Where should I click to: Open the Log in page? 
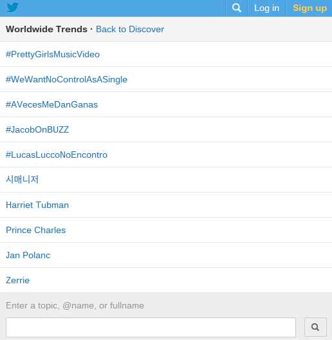[267, 8]
